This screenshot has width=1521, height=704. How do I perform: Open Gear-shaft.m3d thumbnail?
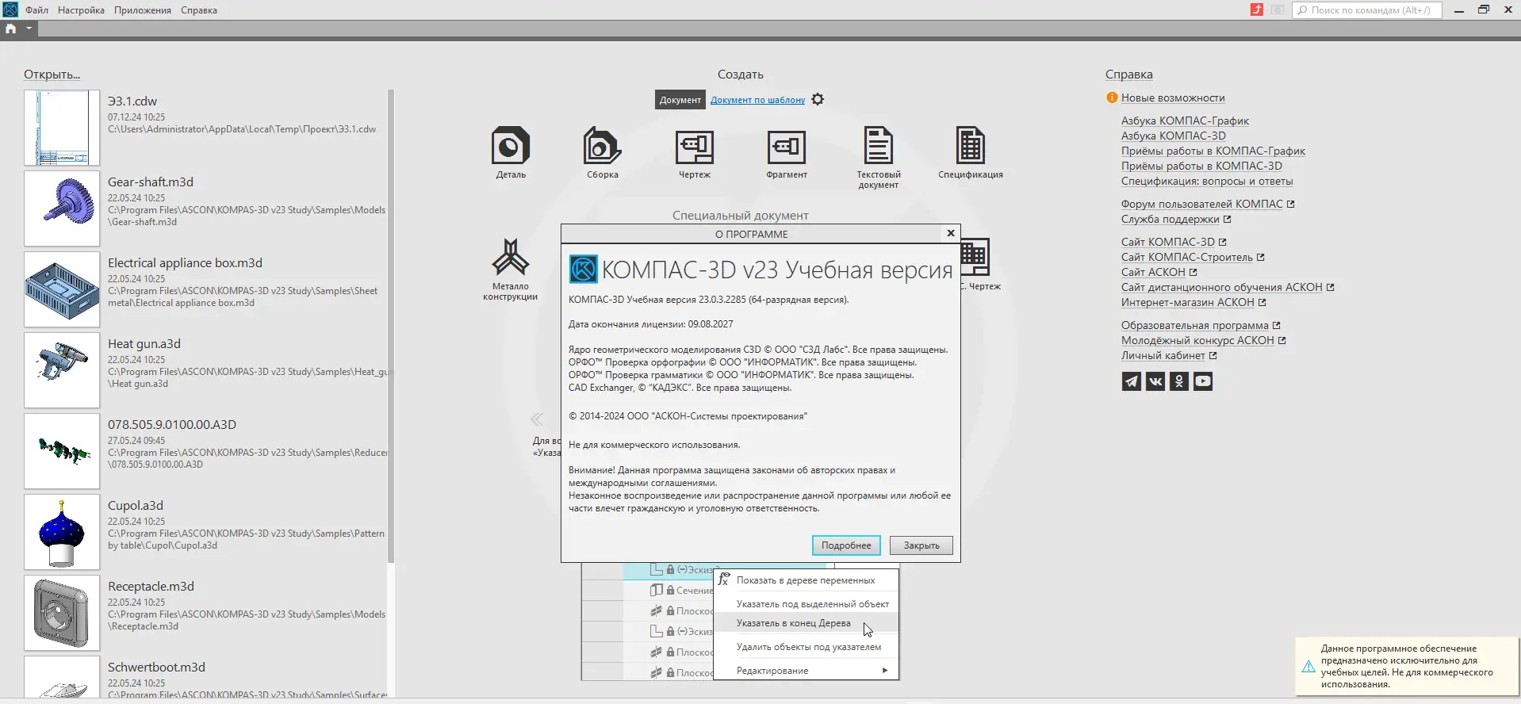[x=62, y=209]
